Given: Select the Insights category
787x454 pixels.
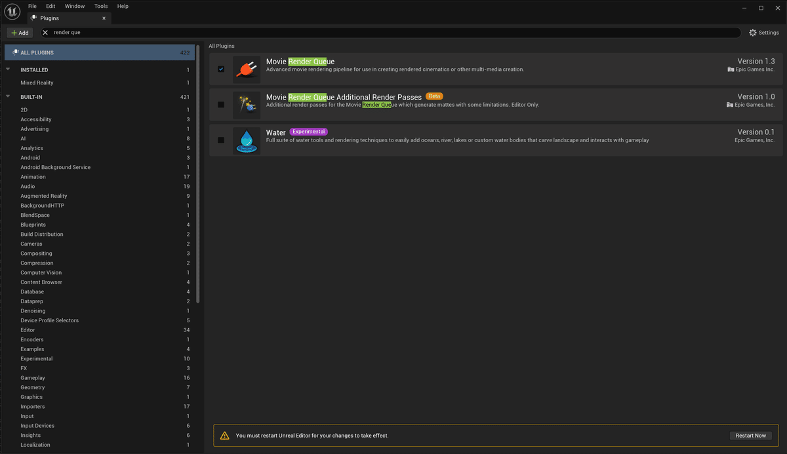Looking at the screenshot, I should (x=100, y=435).
